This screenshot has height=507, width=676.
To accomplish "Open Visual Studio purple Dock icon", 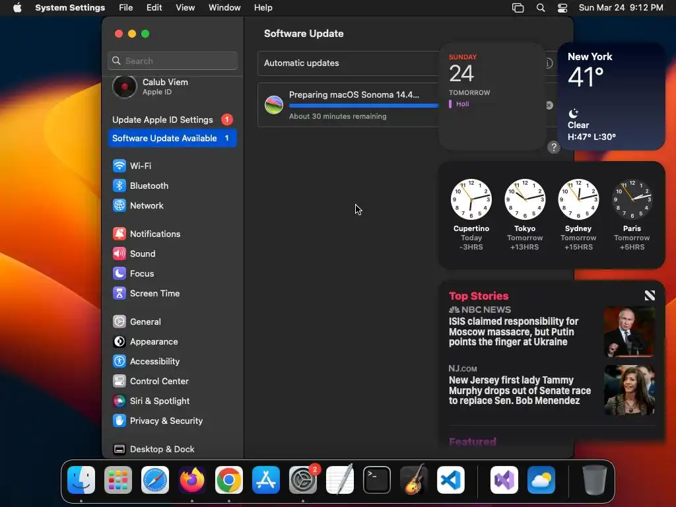I will click(x=504, y=480).
